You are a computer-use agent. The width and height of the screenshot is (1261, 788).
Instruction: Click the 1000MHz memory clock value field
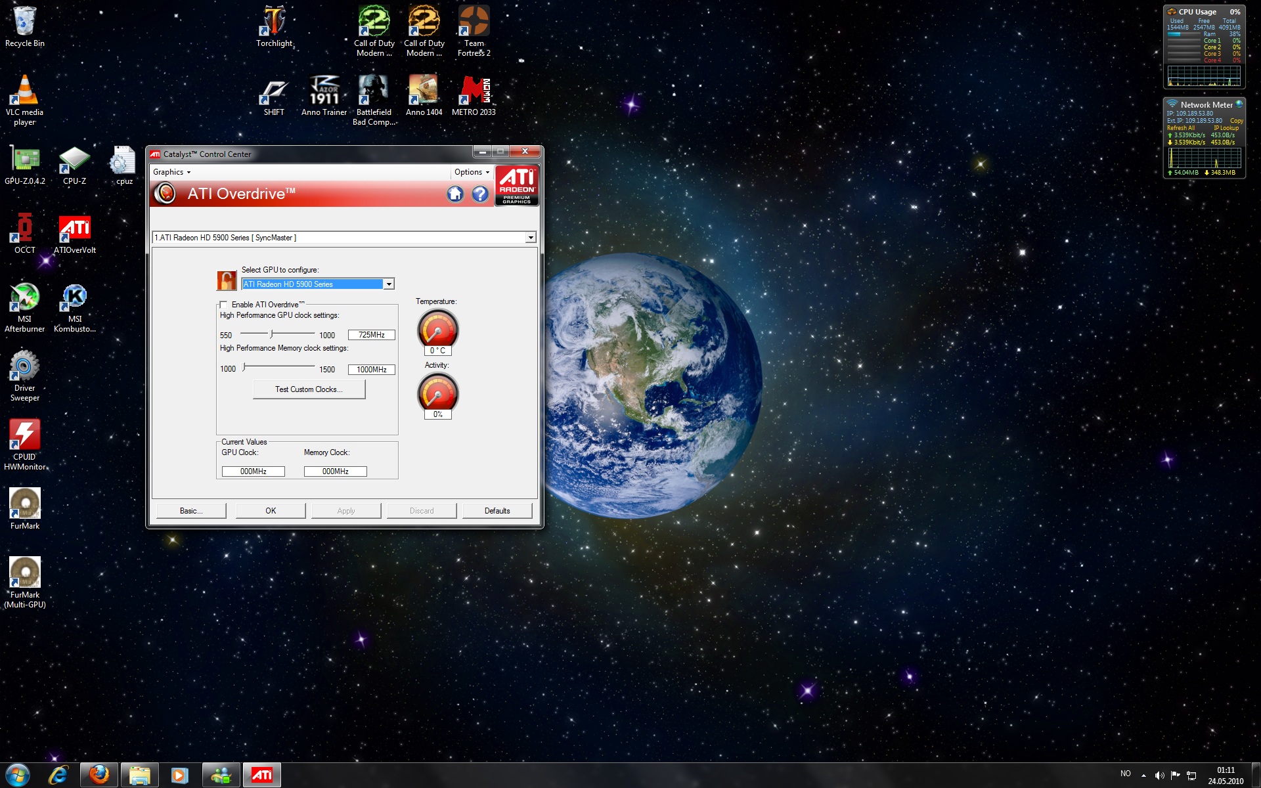[372, 370]
